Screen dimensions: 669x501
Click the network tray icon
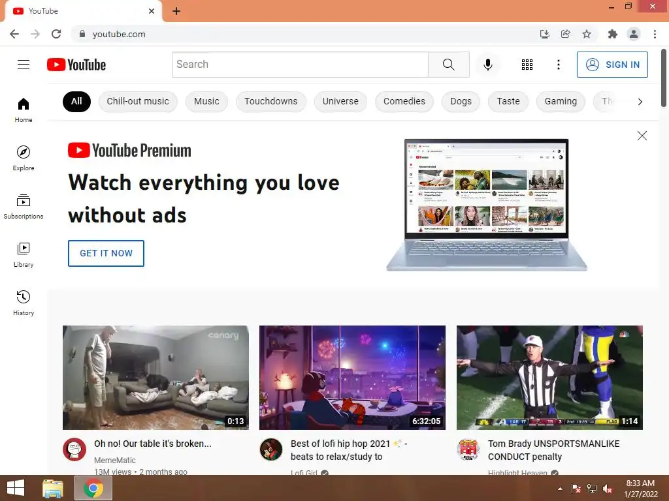coord(592,489)
